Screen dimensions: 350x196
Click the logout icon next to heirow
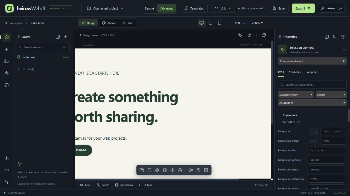tap(340, 8)
